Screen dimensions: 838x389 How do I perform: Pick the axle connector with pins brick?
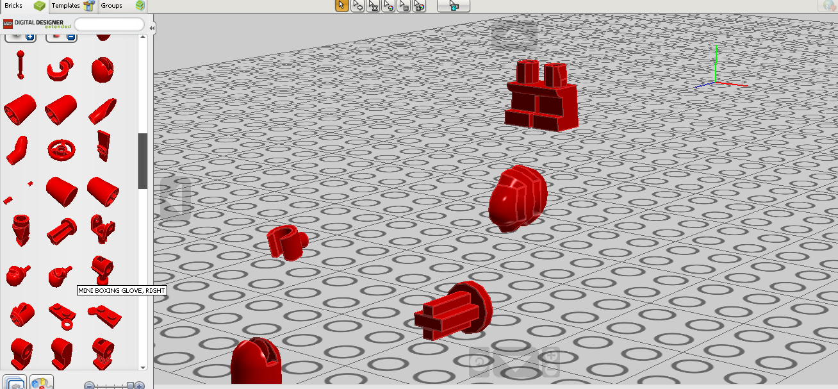(x=62, y=231)
